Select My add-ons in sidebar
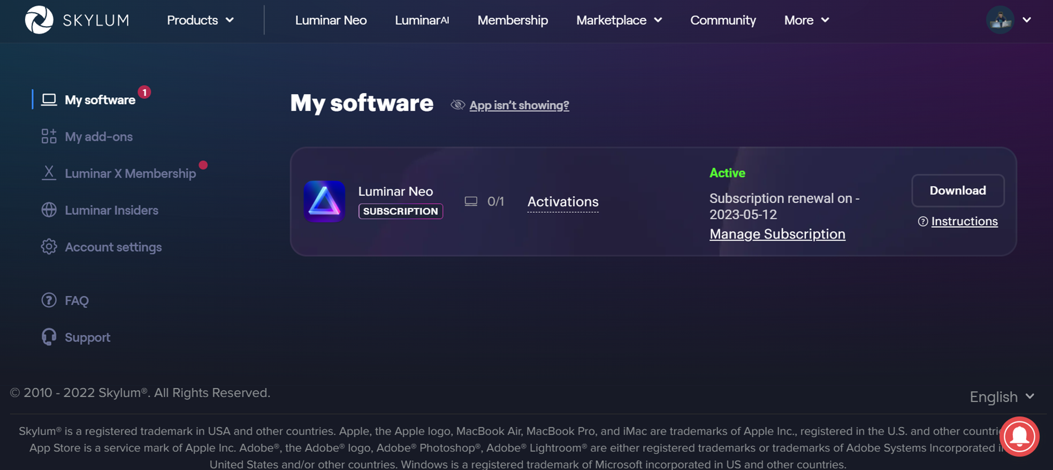The height and width of the screenshot is (470, 1053). coord(98,137)
